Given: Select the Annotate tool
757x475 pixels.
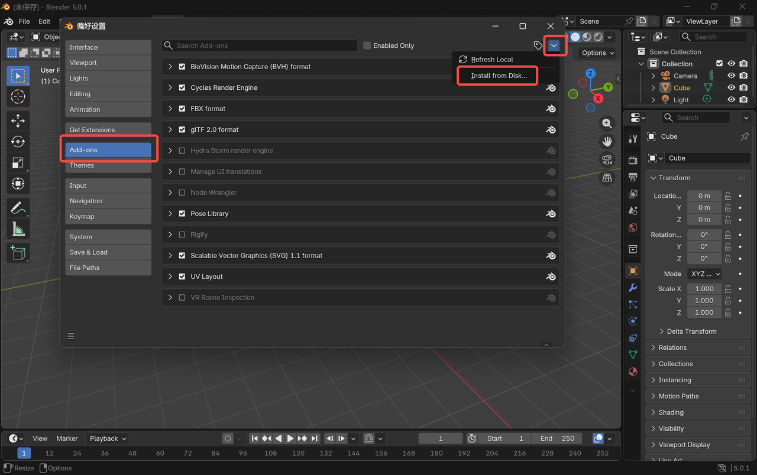Looking at the screenshot, I should click(18, 207).
